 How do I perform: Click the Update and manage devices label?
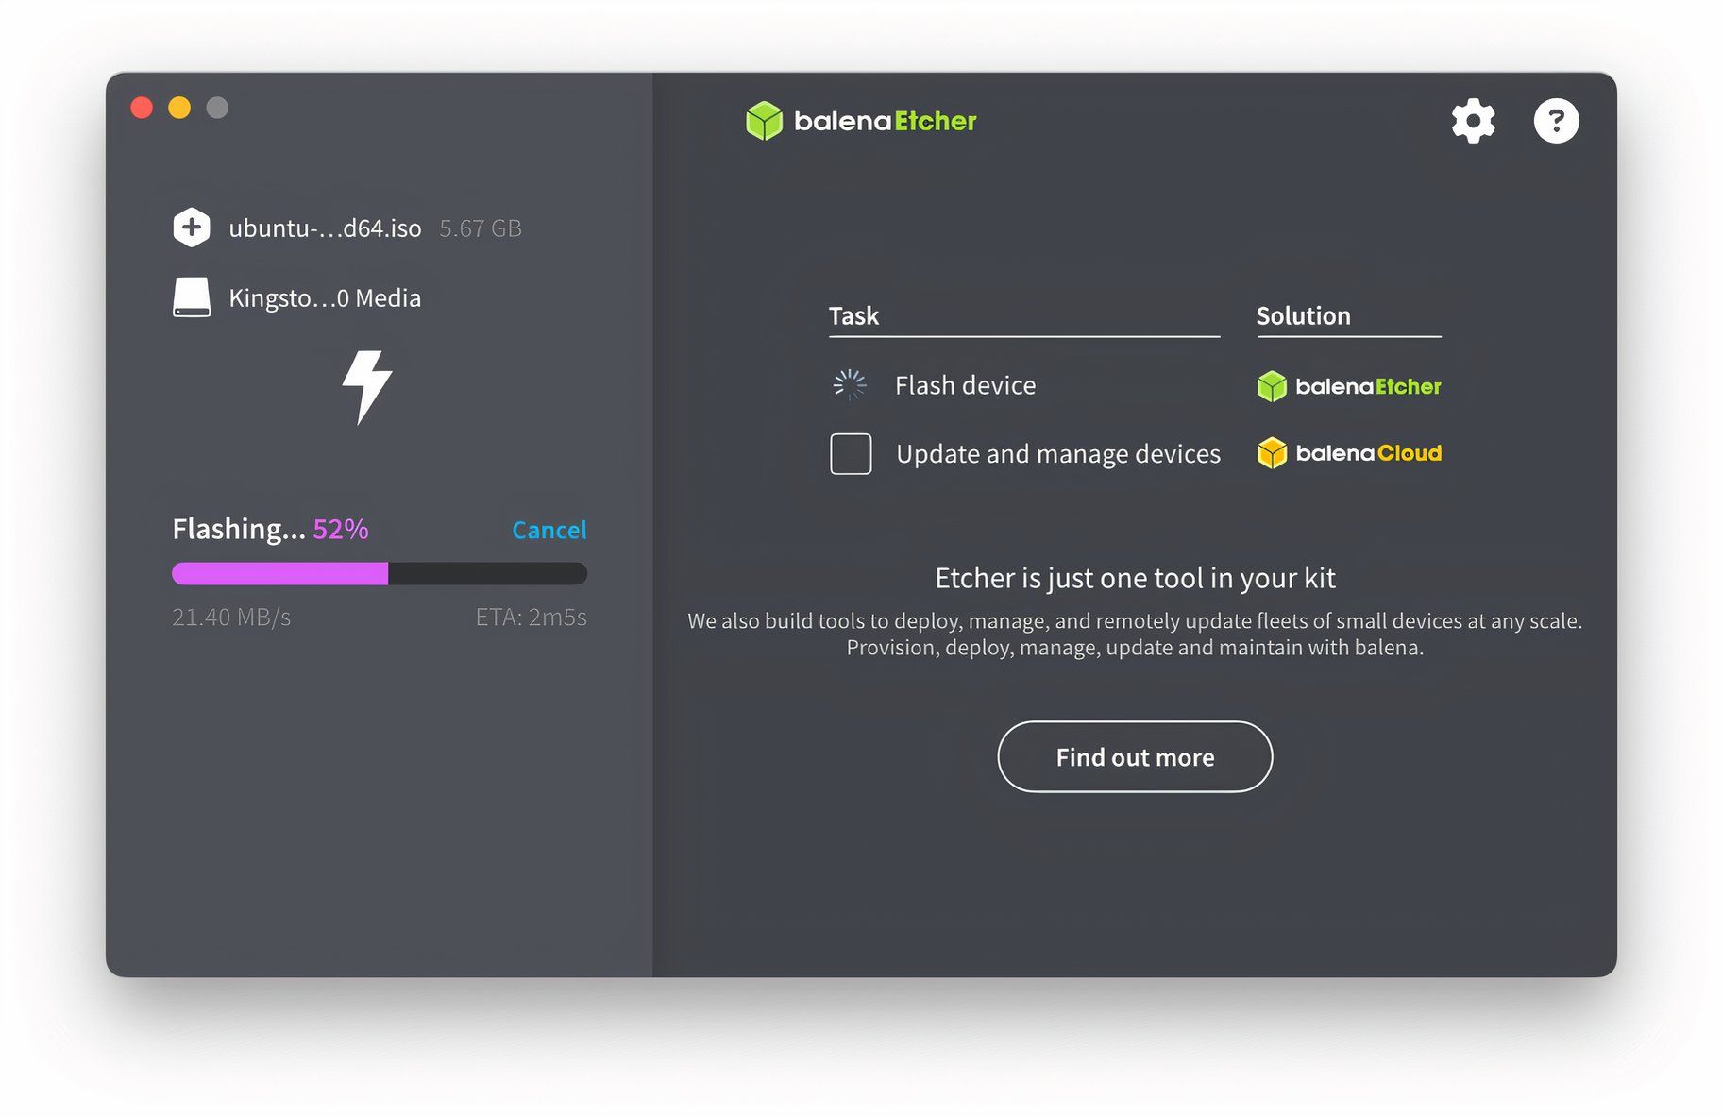click(1058, 454)
